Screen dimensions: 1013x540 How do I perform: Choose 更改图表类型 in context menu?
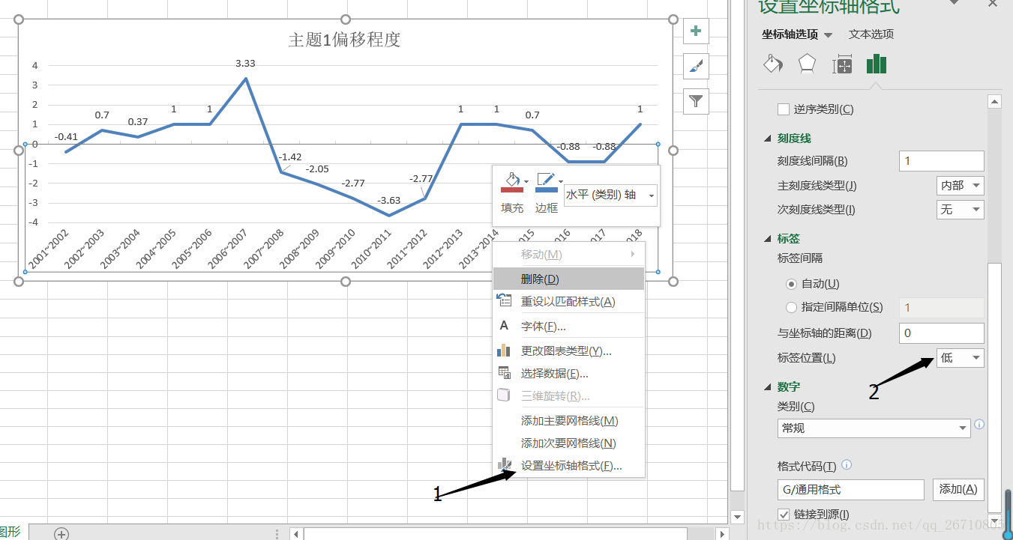568,351
